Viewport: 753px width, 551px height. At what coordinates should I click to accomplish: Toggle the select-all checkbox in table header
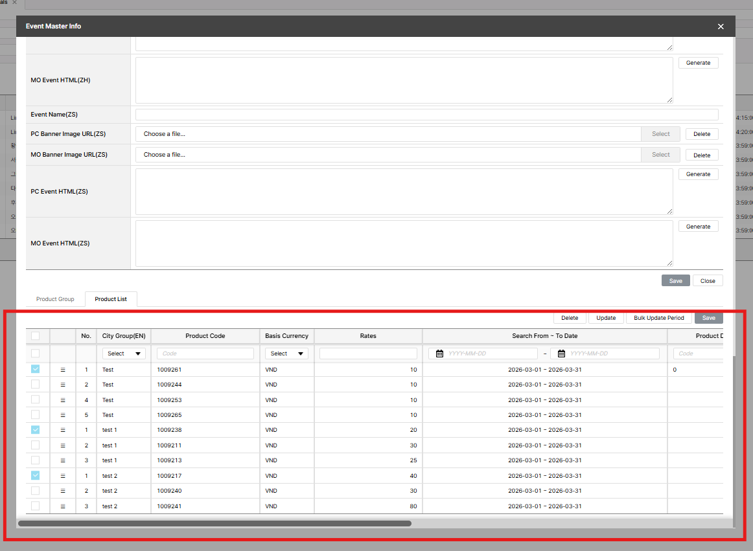point(35,336)
